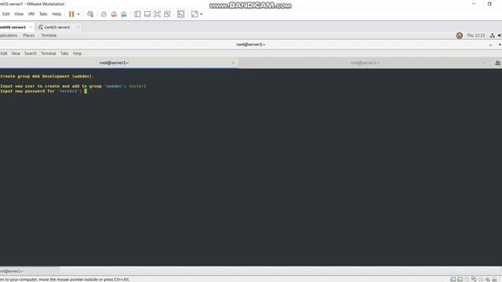Open terminal Search menu
The image size is (502, 282).
coord(31,53)
